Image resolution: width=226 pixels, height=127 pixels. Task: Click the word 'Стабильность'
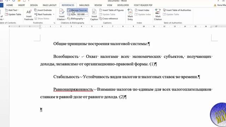(x=66, y=77)
